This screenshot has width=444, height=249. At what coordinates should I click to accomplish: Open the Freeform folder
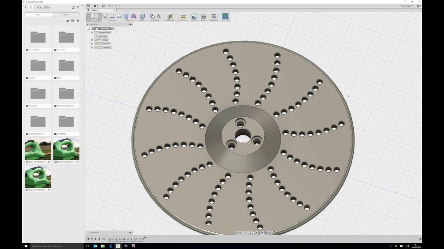pos(38,94)
